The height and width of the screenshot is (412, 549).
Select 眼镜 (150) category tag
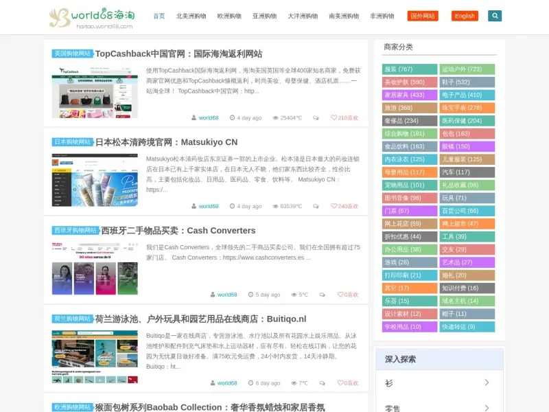[x=467, y=146]
